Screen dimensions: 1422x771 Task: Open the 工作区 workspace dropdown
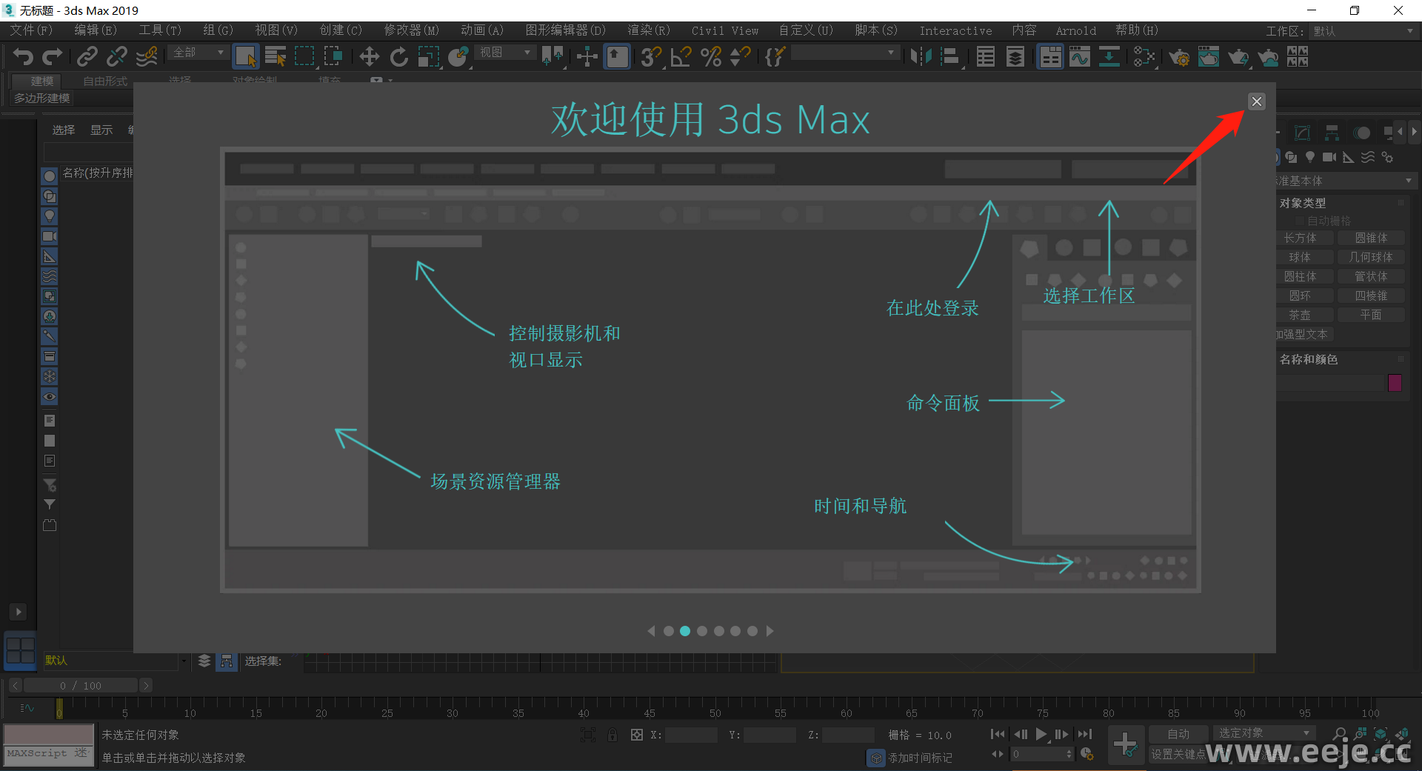[x=1362, y=31]
